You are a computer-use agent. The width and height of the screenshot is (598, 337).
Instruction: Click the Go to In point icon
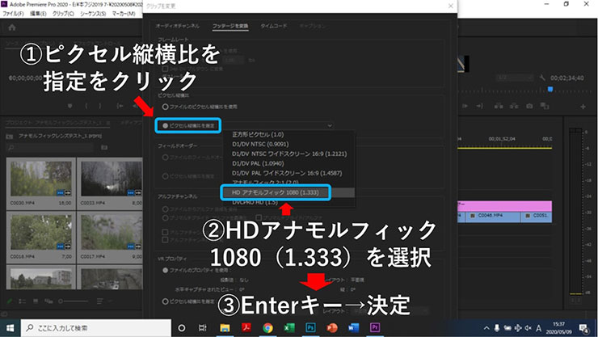pos(120,106)
